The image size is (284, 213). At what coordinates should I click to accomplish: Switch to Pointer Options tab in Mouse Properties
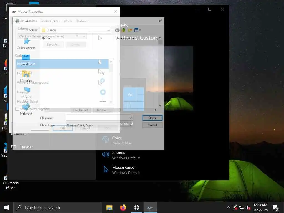[50, 21]
